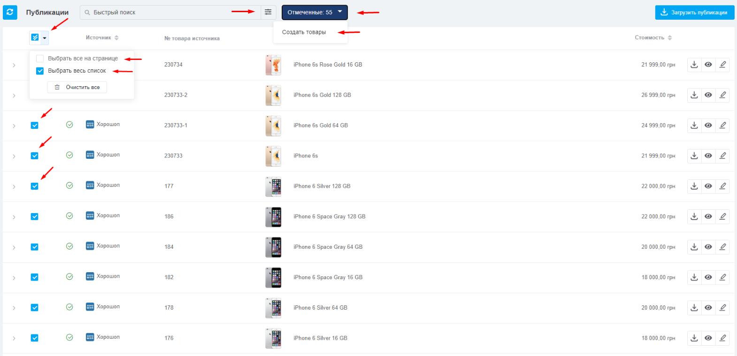Download iPhone 6 Space Gray 128 GB publication
This screenshot has width=737, height=356.
pyautogui.click(x=694, y=216)
